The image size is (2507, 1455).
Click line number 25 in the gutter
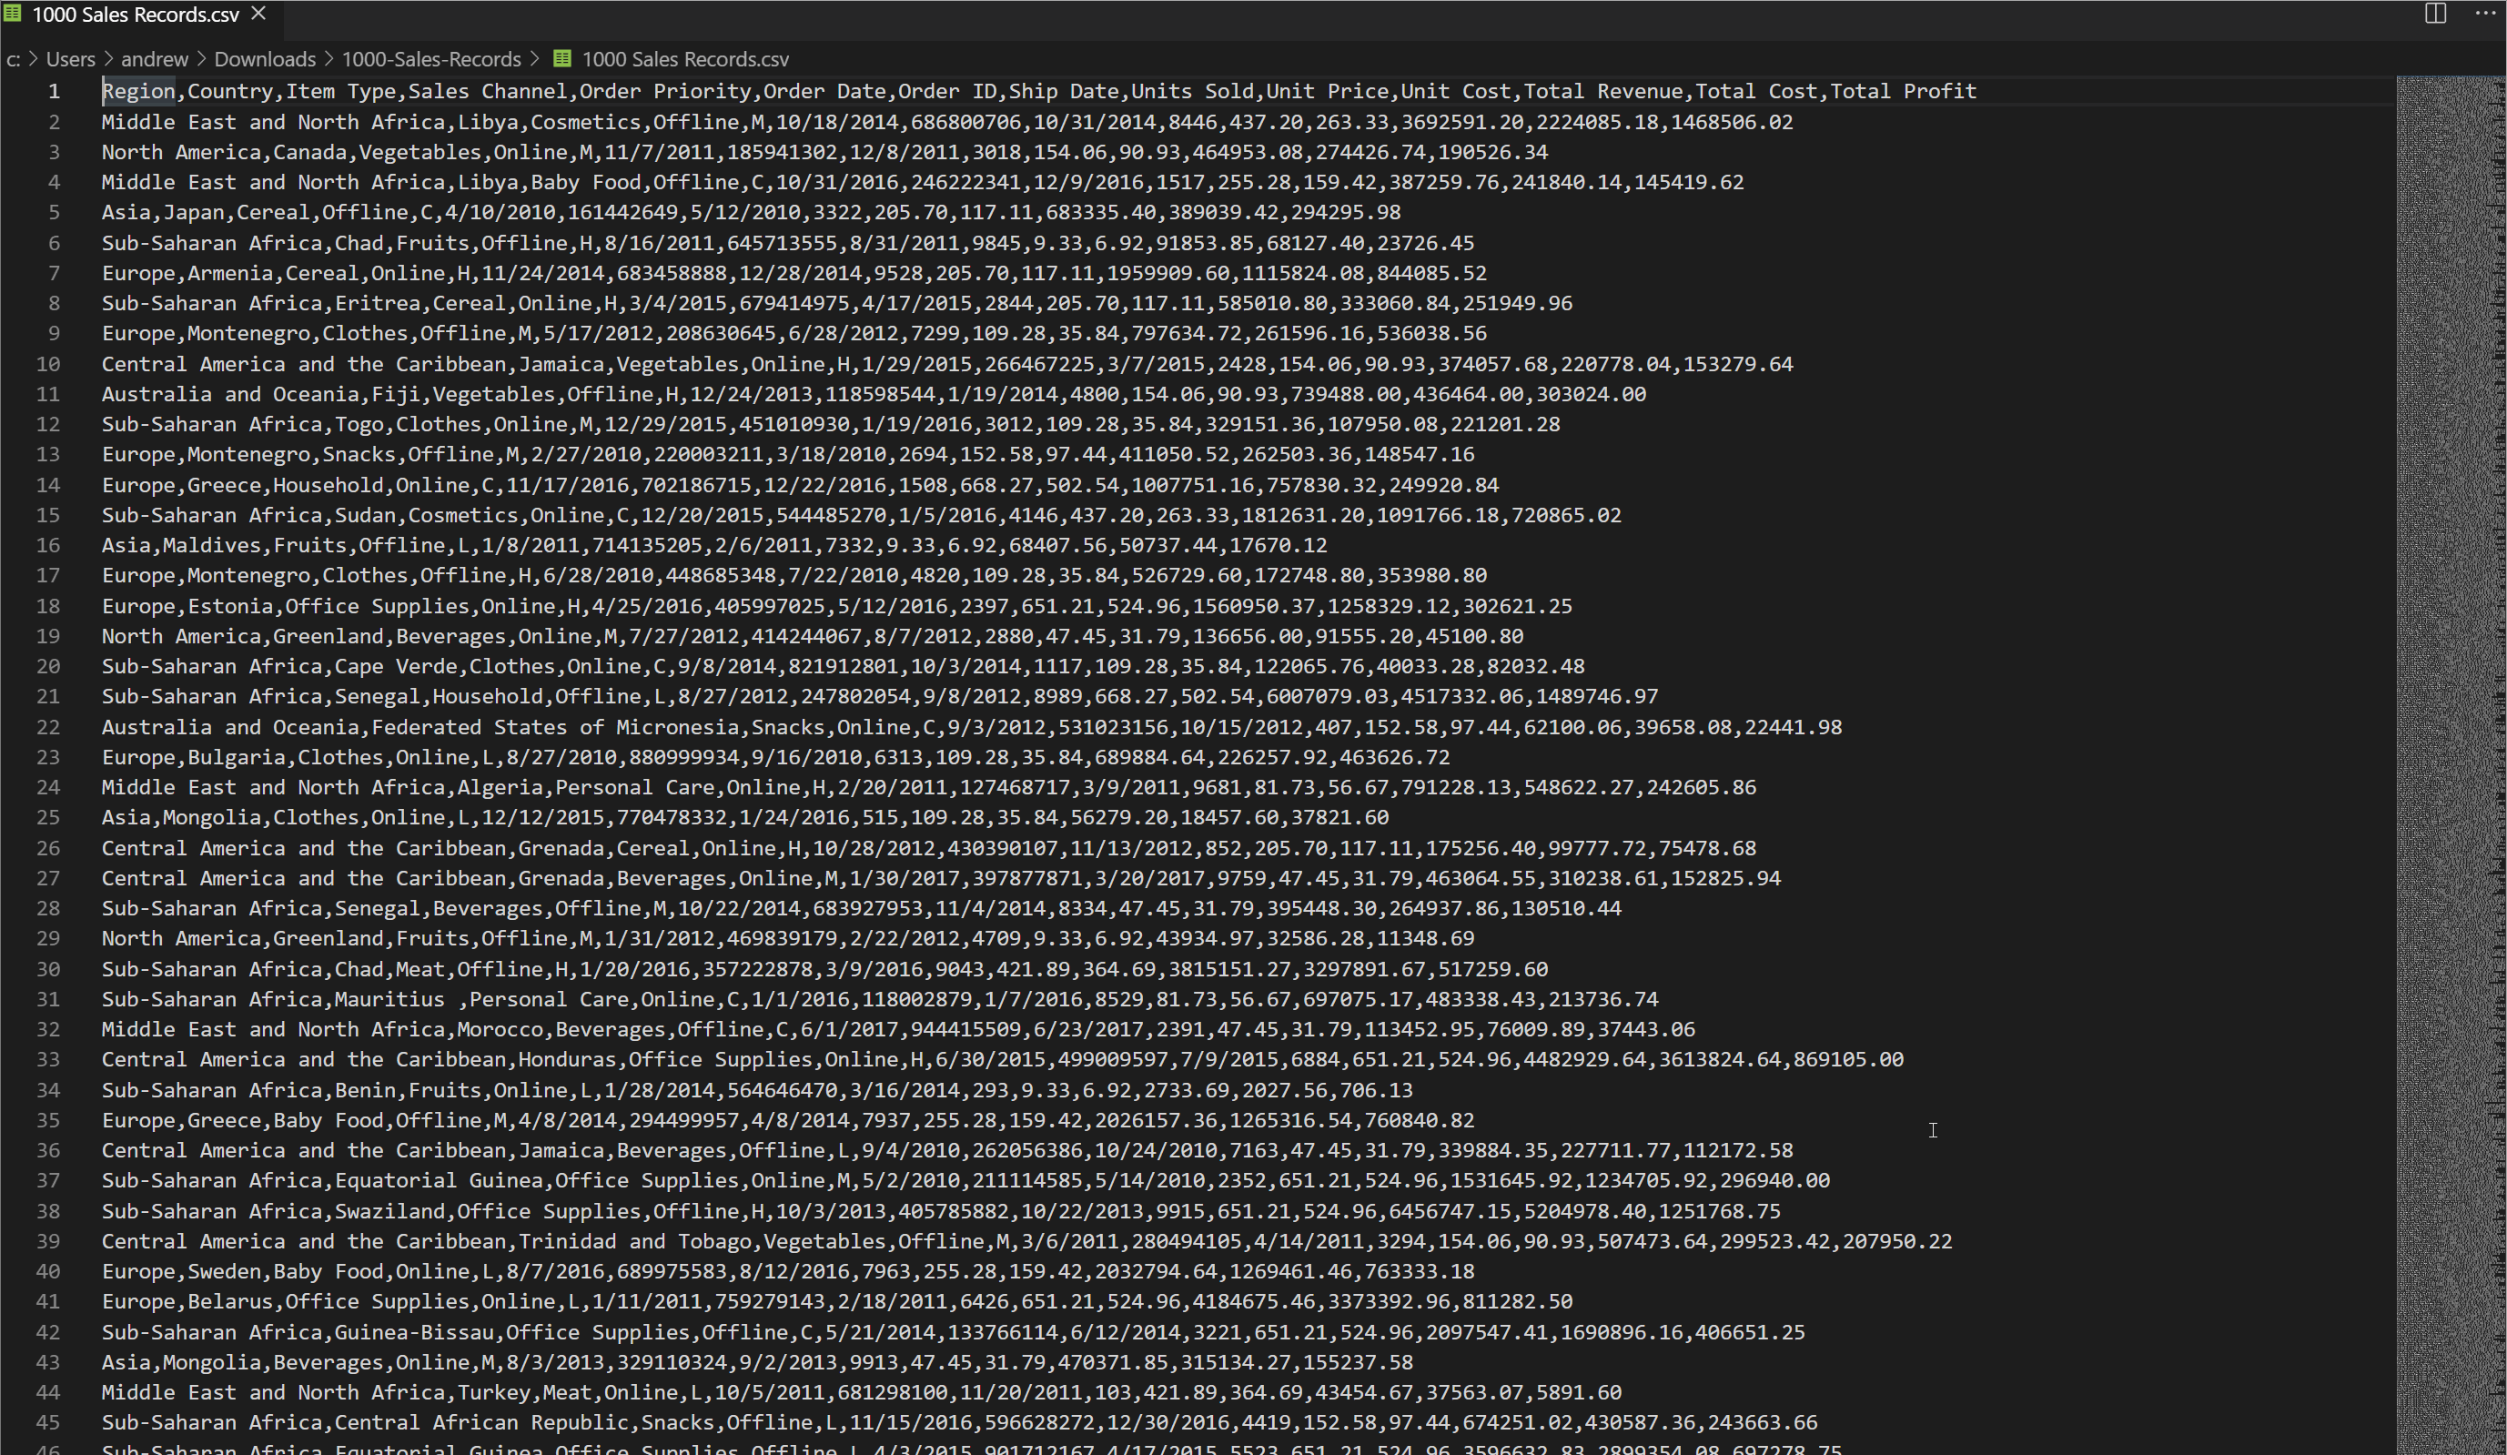(x=49, y=817)
